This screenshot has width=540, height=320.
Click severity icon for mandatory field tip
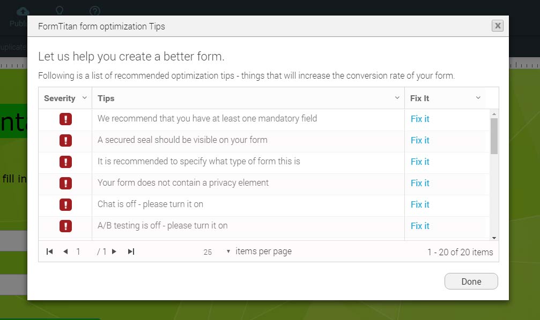point(65,119)
